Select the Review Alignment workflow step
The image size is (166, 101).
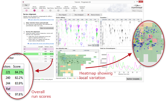pos(35,9)
